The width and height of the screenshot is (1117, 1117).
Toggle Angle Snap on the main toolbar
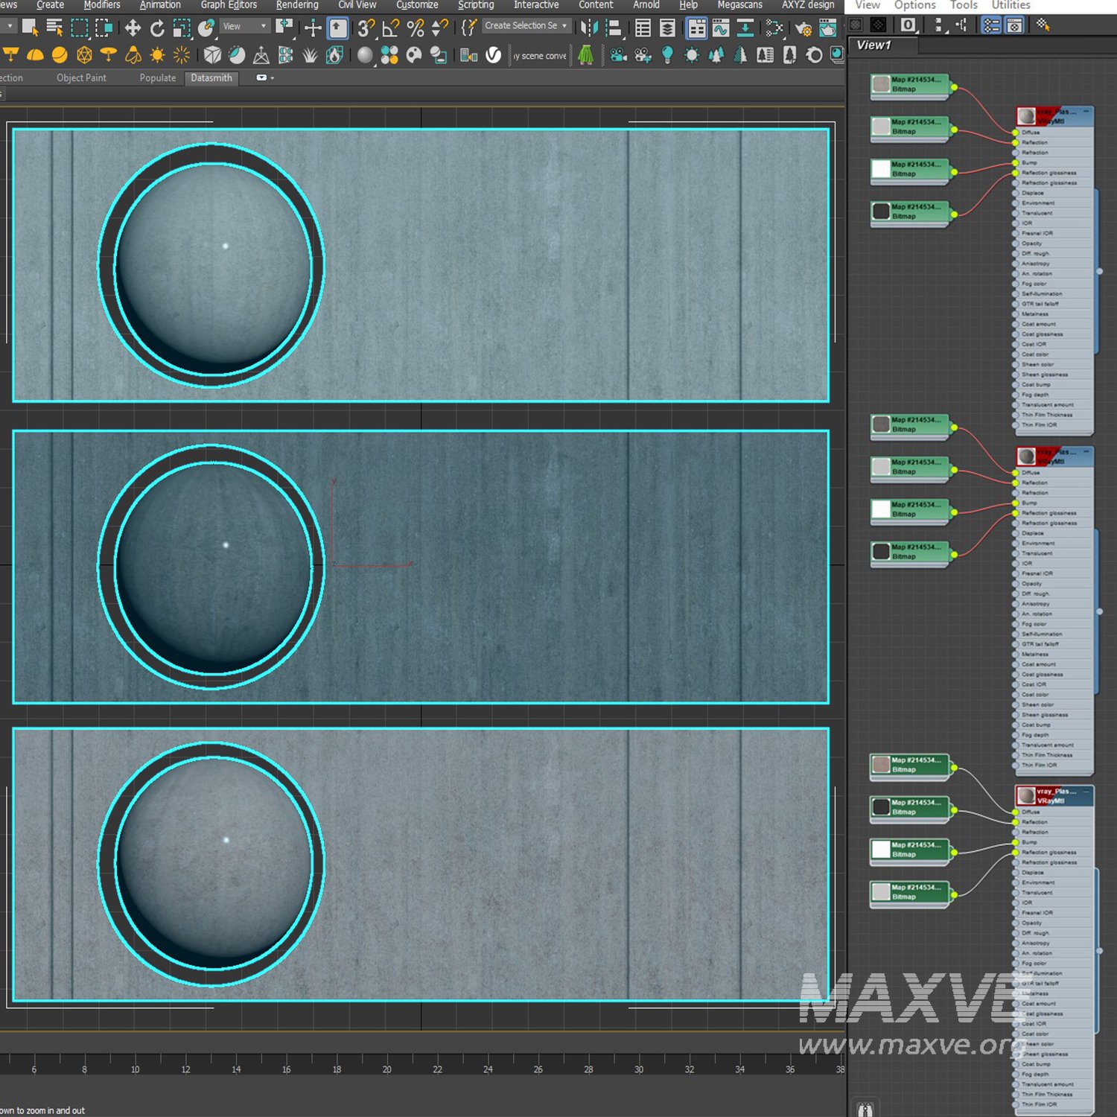tap(390, 28)
